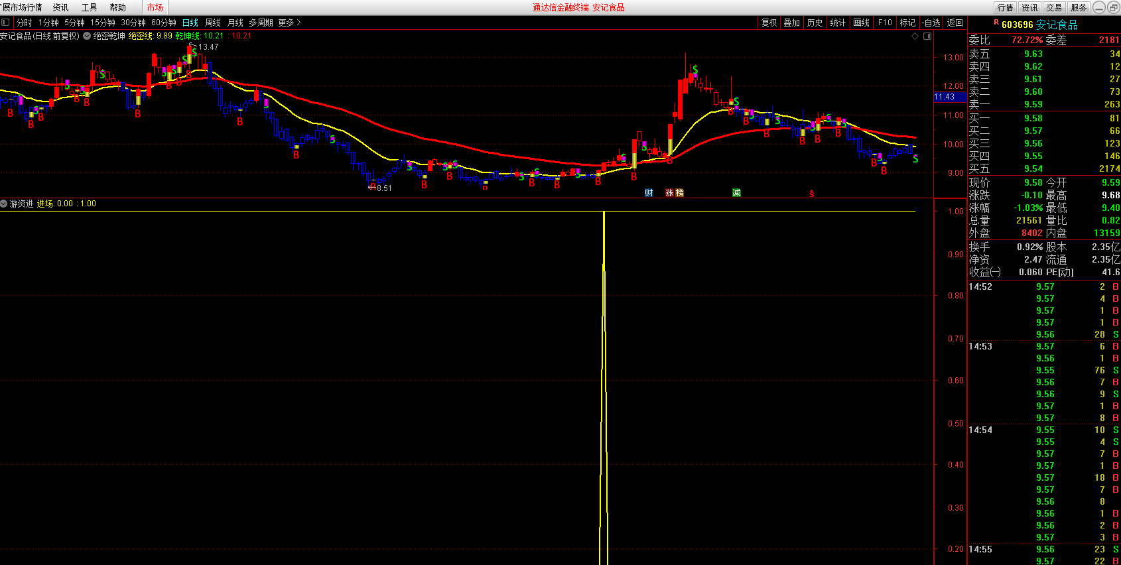Image resolution: width=1121 pixels, height=565 pixels.
Task: Click the 安记食品(日线 前复权) chart title
Action: point(40,36)
